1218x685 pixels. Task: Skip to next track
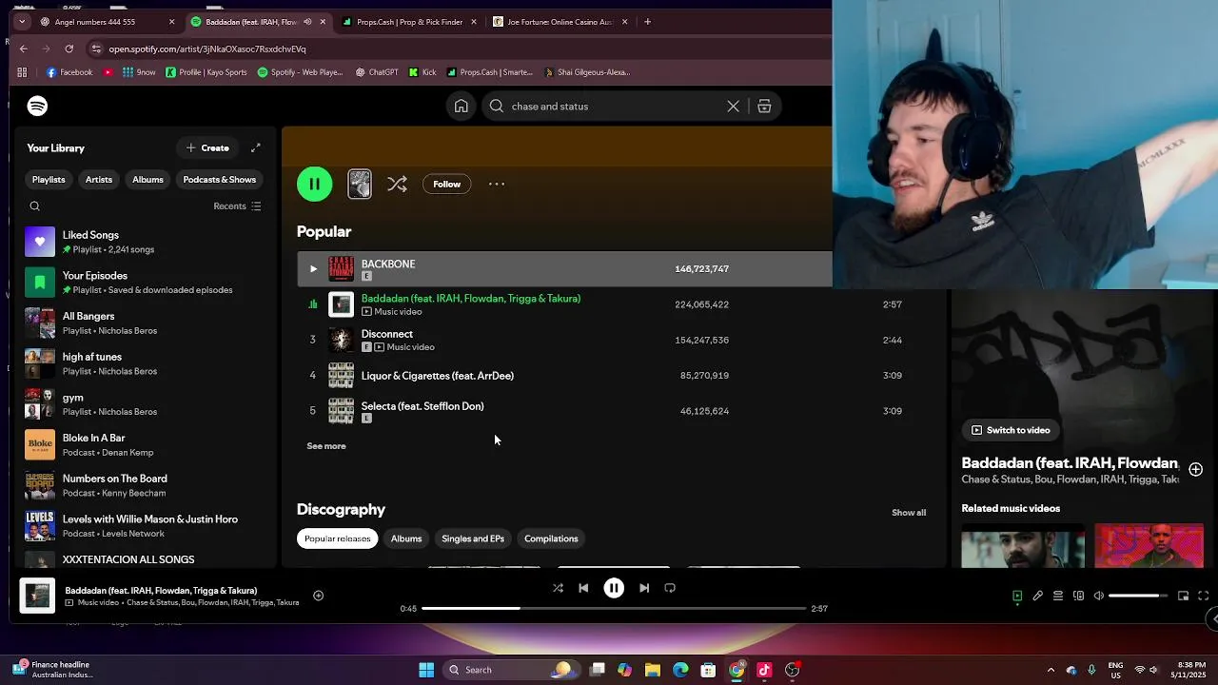click(x=644, y=589)
